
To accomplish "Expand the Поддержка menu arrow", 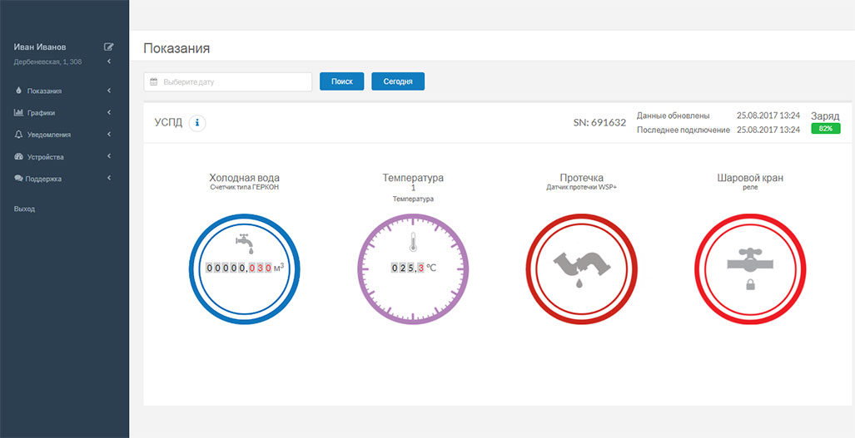I will click(109, 178).
